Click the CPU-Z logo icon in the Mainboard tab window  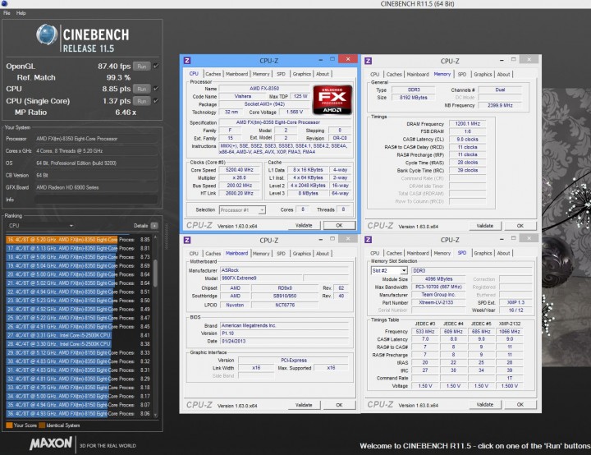pyautogui.click(x=187, y=240)
